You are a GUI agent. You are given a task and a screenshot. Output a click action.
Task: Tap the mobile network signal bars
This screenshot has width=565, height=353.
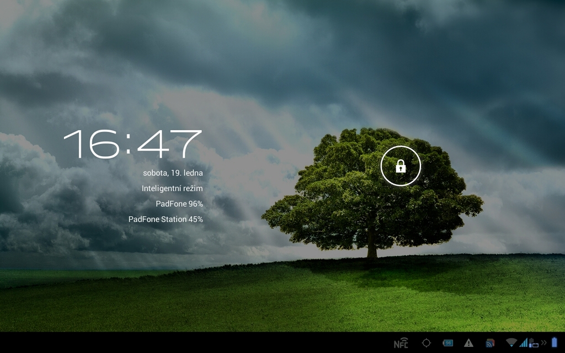pos(524,343)
